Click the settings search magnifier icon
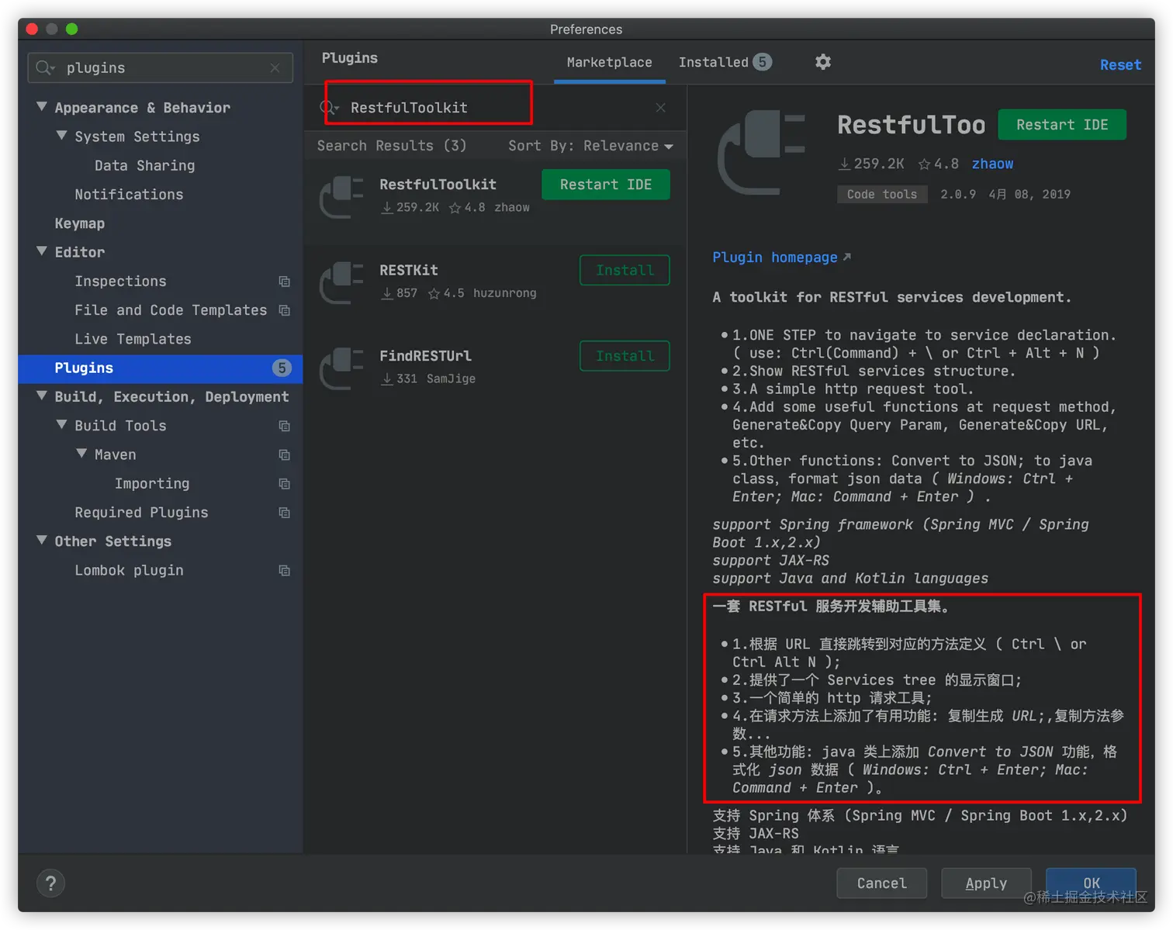 click(46, 68)
